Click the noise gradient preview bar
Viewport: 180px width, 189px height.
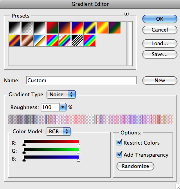pyautogui.click(x=91, y=119)
